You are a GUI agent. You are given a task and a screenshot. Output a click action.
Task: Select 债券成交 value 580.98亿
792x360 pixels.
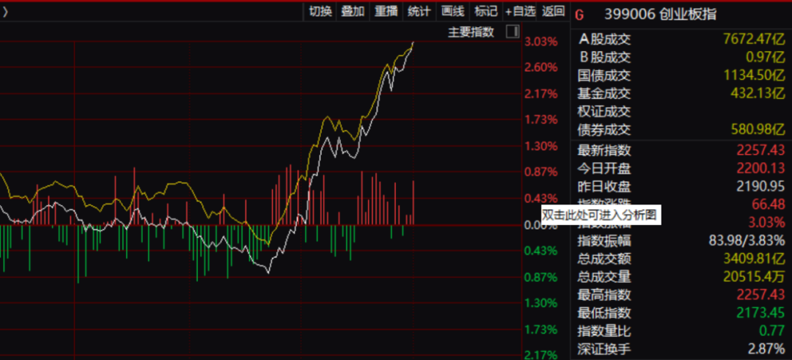(758, 131)
